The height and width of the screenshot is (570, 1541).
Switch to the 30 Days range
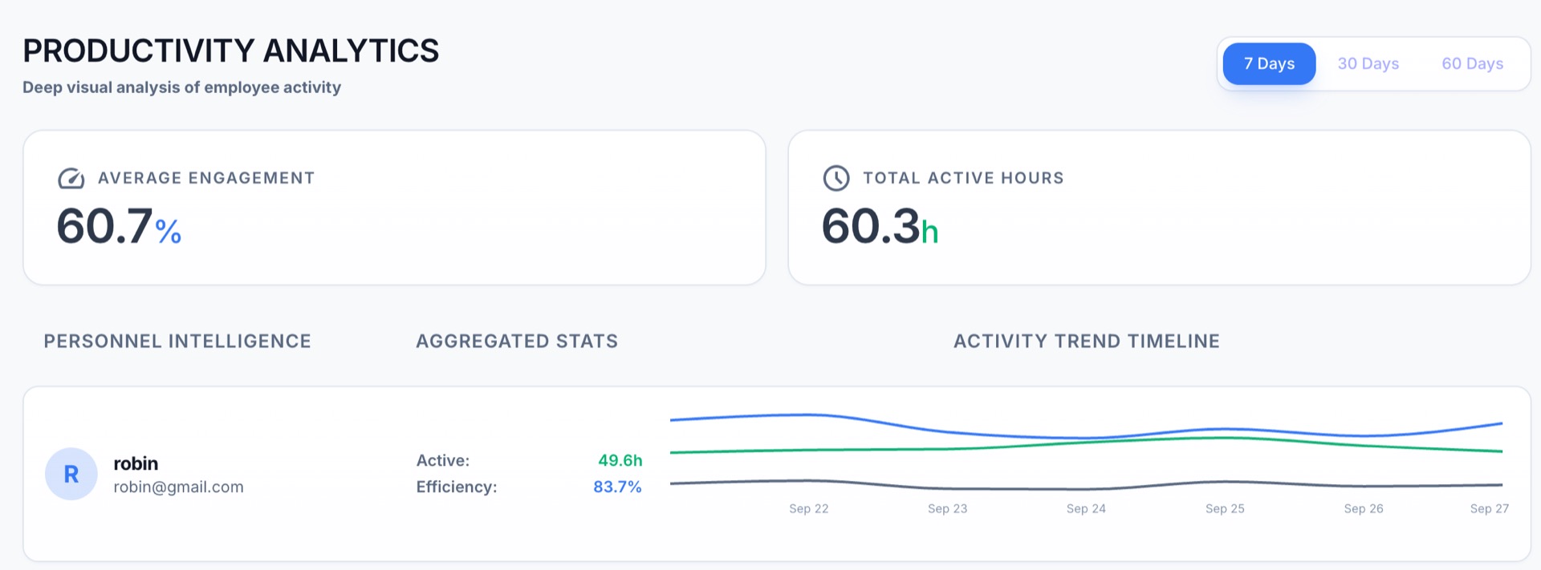pyautogui.click(x=1368, y=63)
